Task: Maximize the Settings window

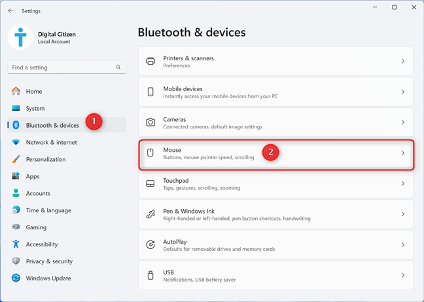Action: pyautogui.click(x=395, y=7)
